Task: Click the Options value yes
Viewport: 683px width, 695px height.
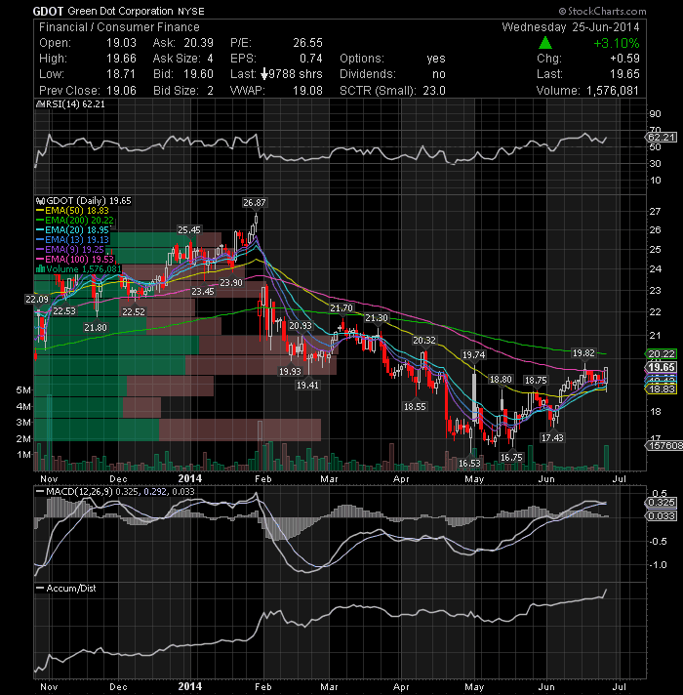Action: 436,59
